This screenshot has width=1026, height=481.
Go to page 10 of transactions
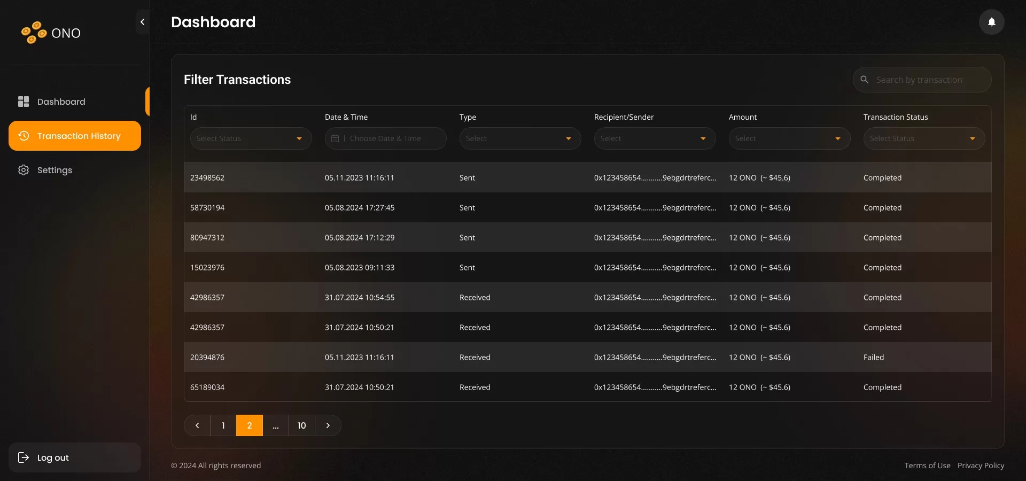pyautogui.click(x=302, y=425)
